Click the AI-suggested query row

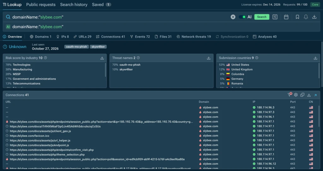point(161,27)
